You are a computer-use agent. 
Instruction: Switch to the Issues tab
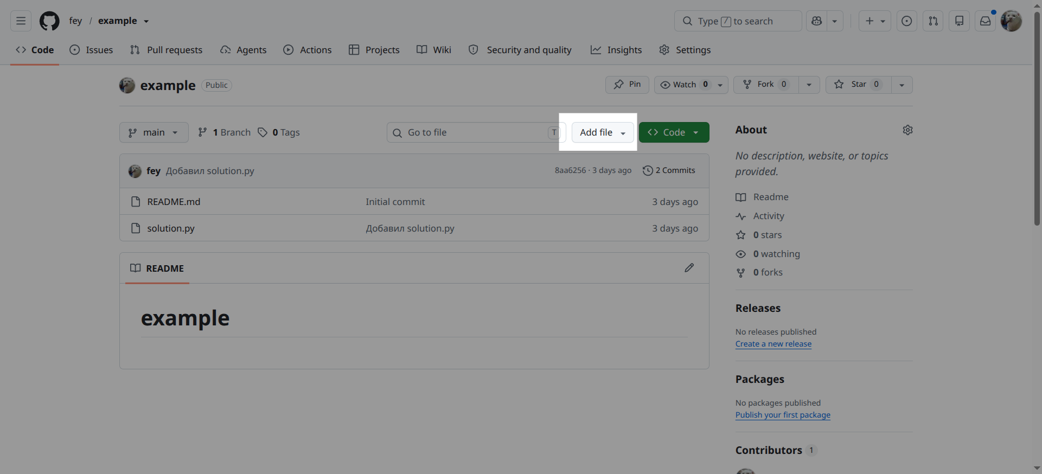click(92, 50)
